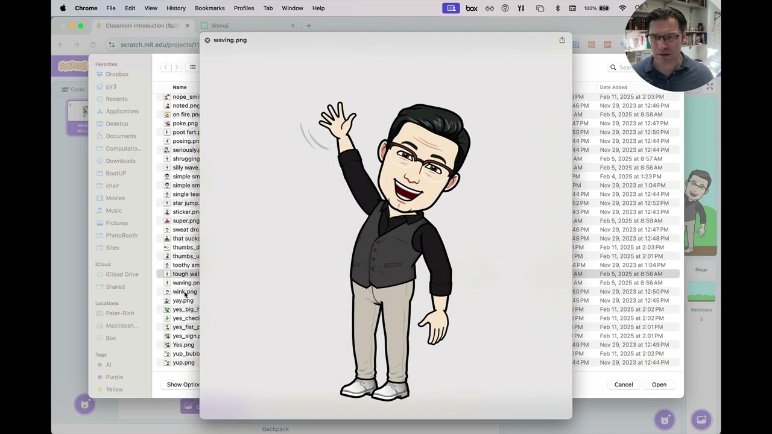Select the poke.png file

pyautogui.click(x=185, y=124)
